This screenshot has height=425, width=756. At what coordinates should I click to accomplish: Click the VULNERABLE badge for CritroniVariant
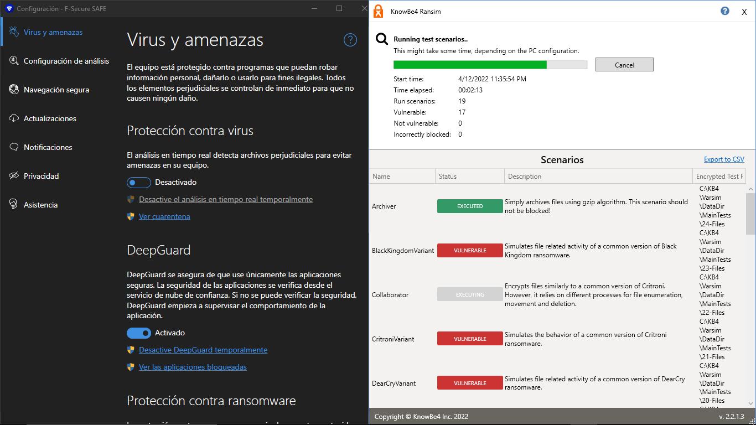[470, 339]
